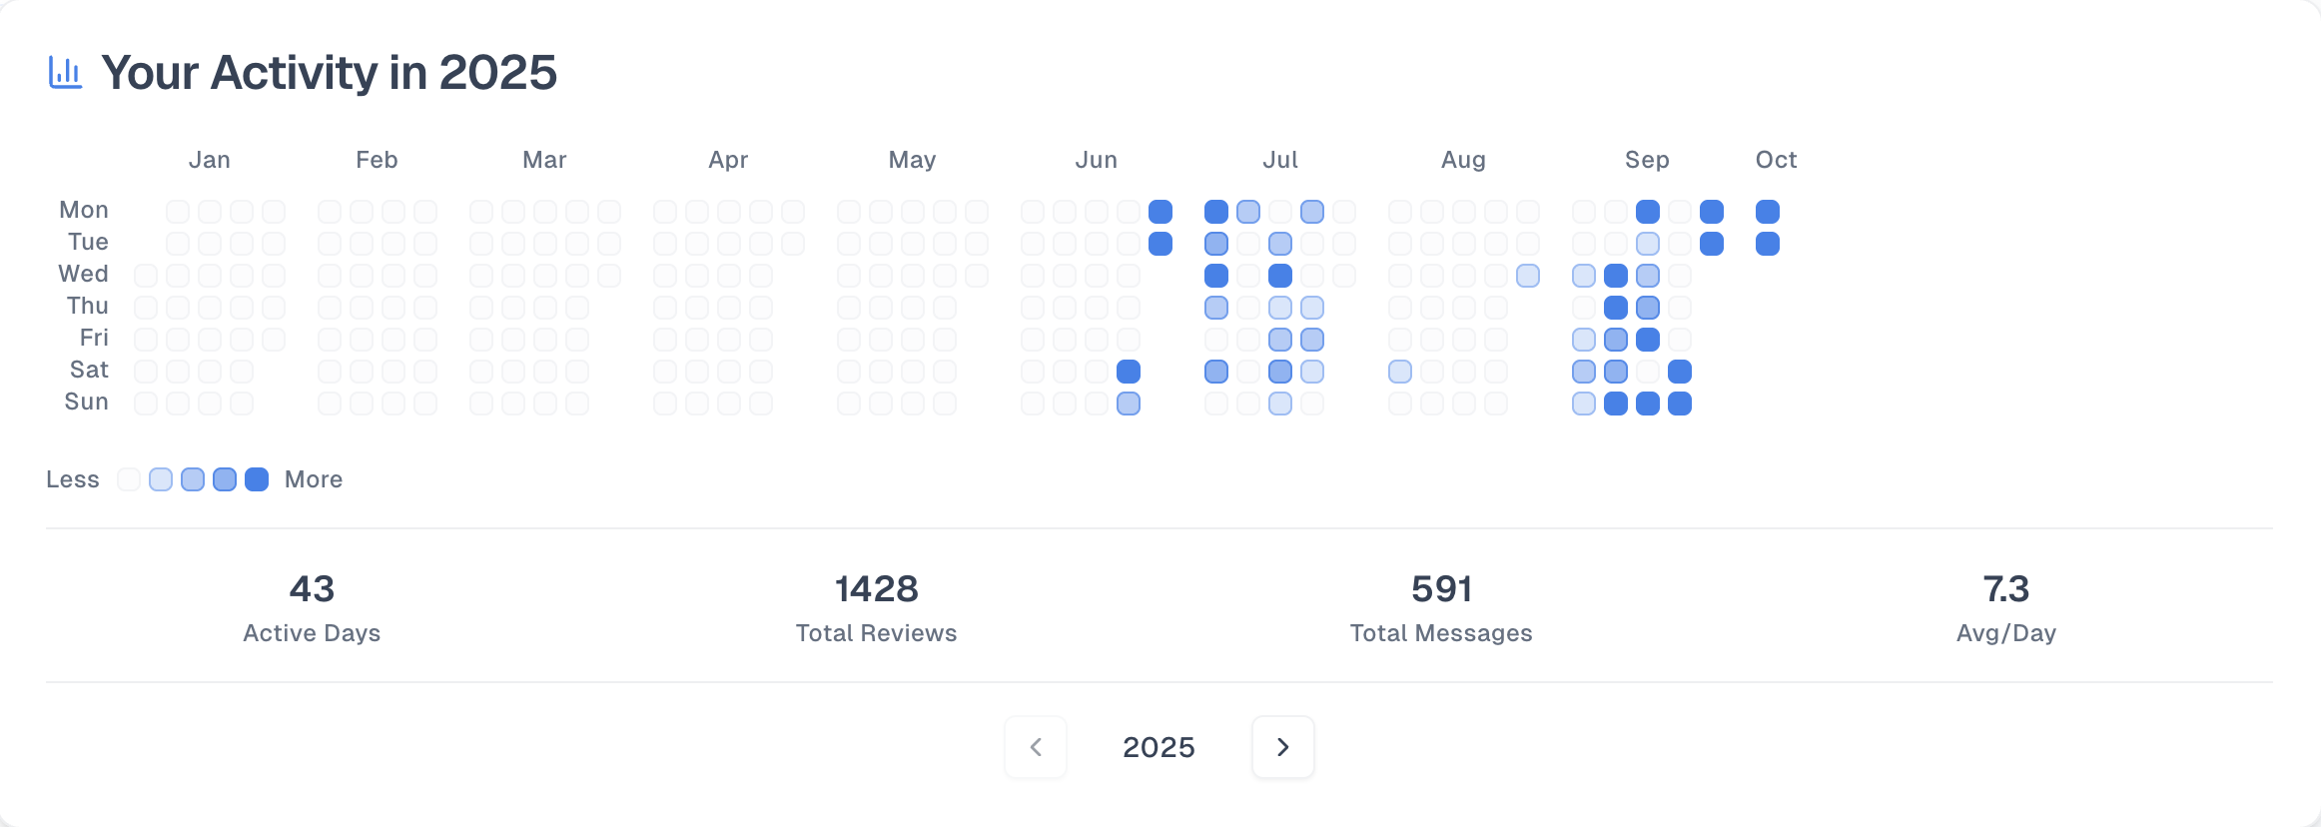Select the fourth legend intensity square
The height and width of the screenshot is (827, 2321).
click(x=225, y=479)
